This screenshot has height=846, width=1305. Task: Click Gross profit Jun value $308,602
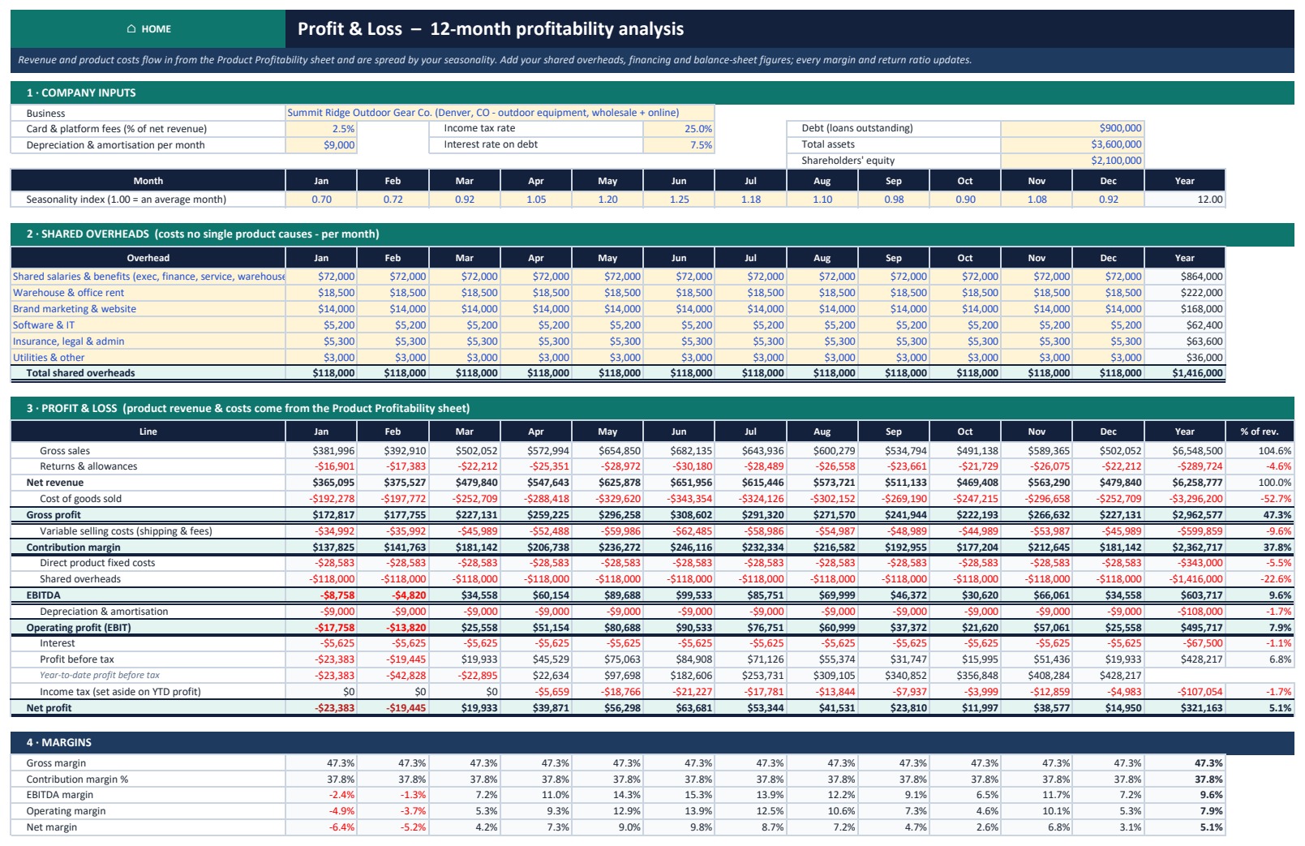pos(679,515)
